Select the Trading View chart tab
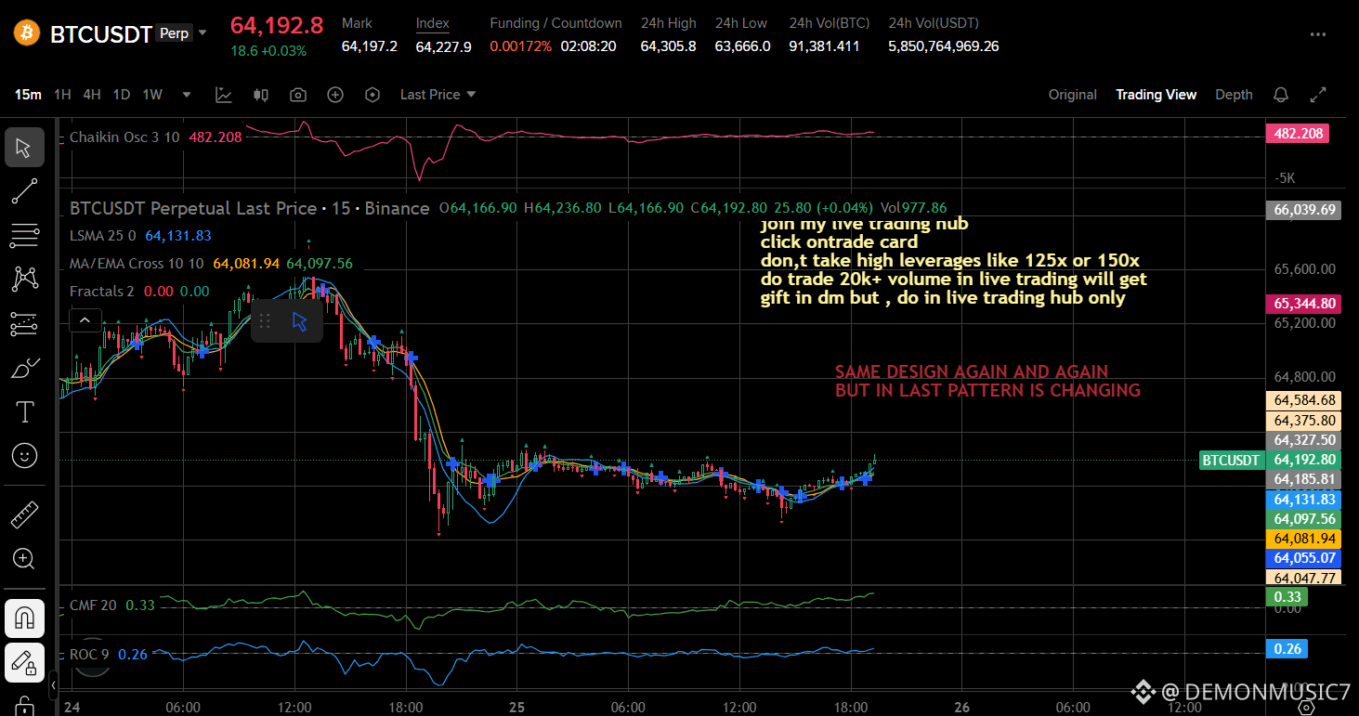 point(1156,95)
